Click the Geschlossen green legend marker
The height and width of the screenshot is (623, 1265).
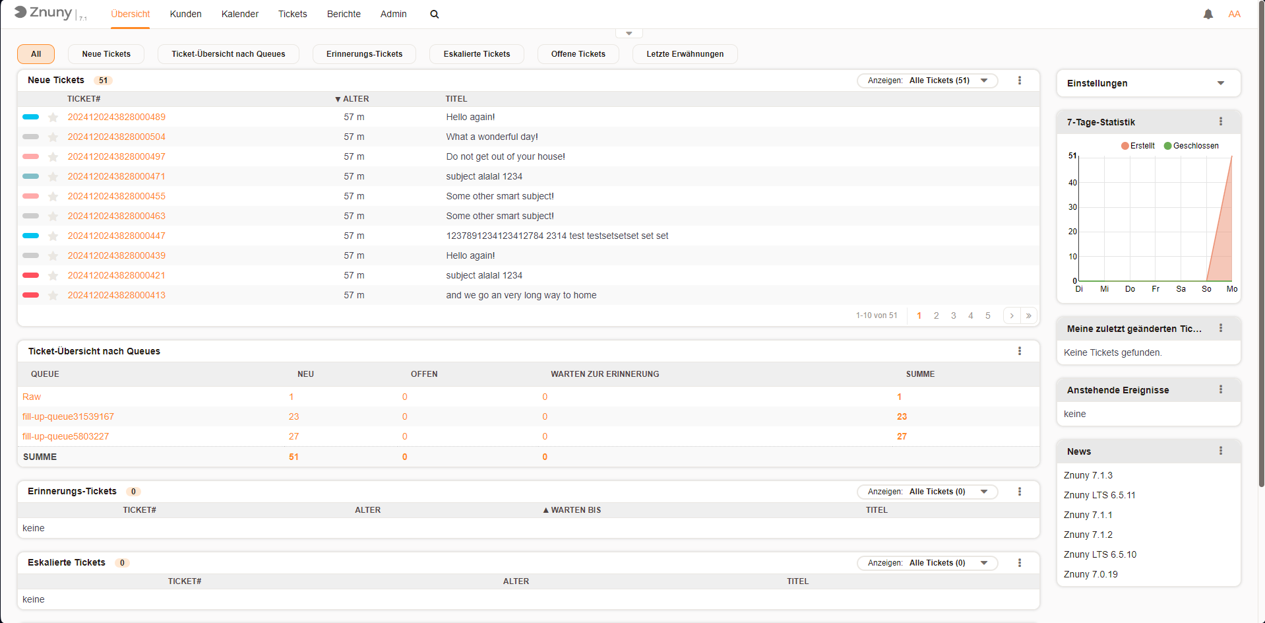point(1167,146)
